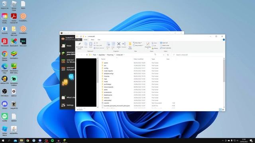Screen dimensions: 255x143
Task: Click the Rename icon in Organize group
Action: [124, 44]
